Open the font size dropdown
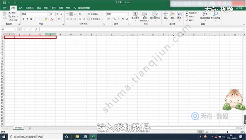 [54, 14]
